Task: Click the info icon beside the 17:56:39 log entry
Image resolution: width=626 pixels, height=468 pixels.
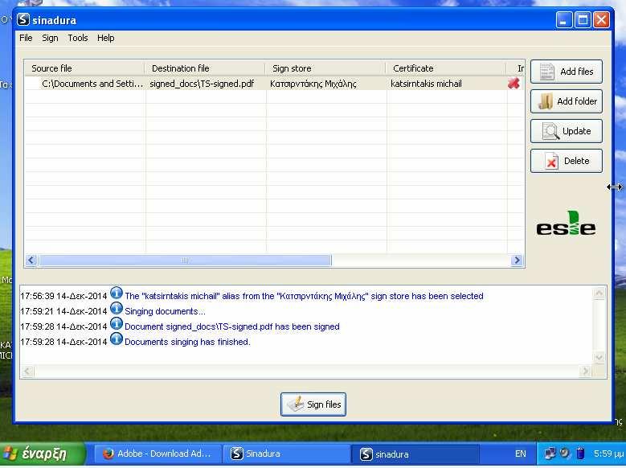Action: (x=117, y=294)
